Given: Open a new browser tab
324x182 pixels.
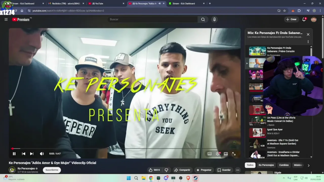Looking at the screenshot, I should point(210,4).
